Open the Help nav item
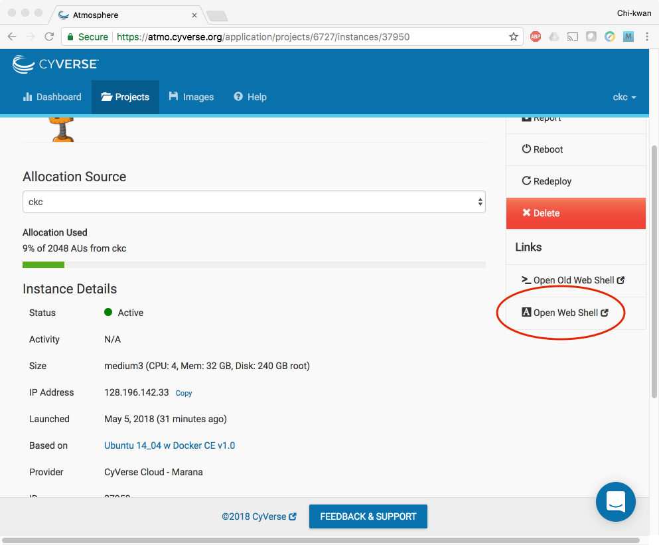Image resolution: width=659 pixels, height=545 pixels. point(250,97)
